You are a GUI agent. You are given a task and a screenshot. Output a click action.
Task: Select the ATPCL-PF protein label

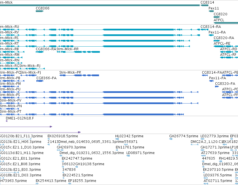pyautogui.click(x=230, y=95)
